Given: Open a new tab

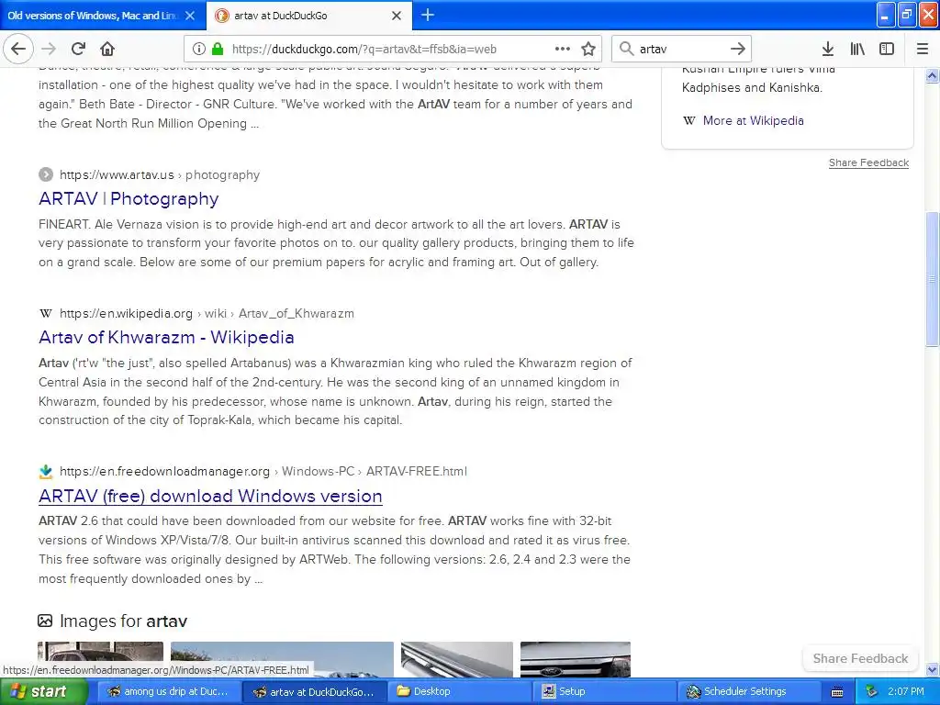Looking at the screenshot, I should [x=428, y=15].
